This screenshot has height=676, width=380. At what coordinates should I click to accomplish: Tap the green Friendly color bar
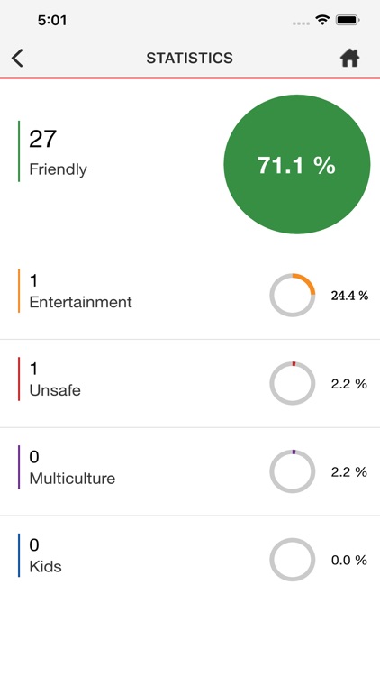[x=19, y=151]
